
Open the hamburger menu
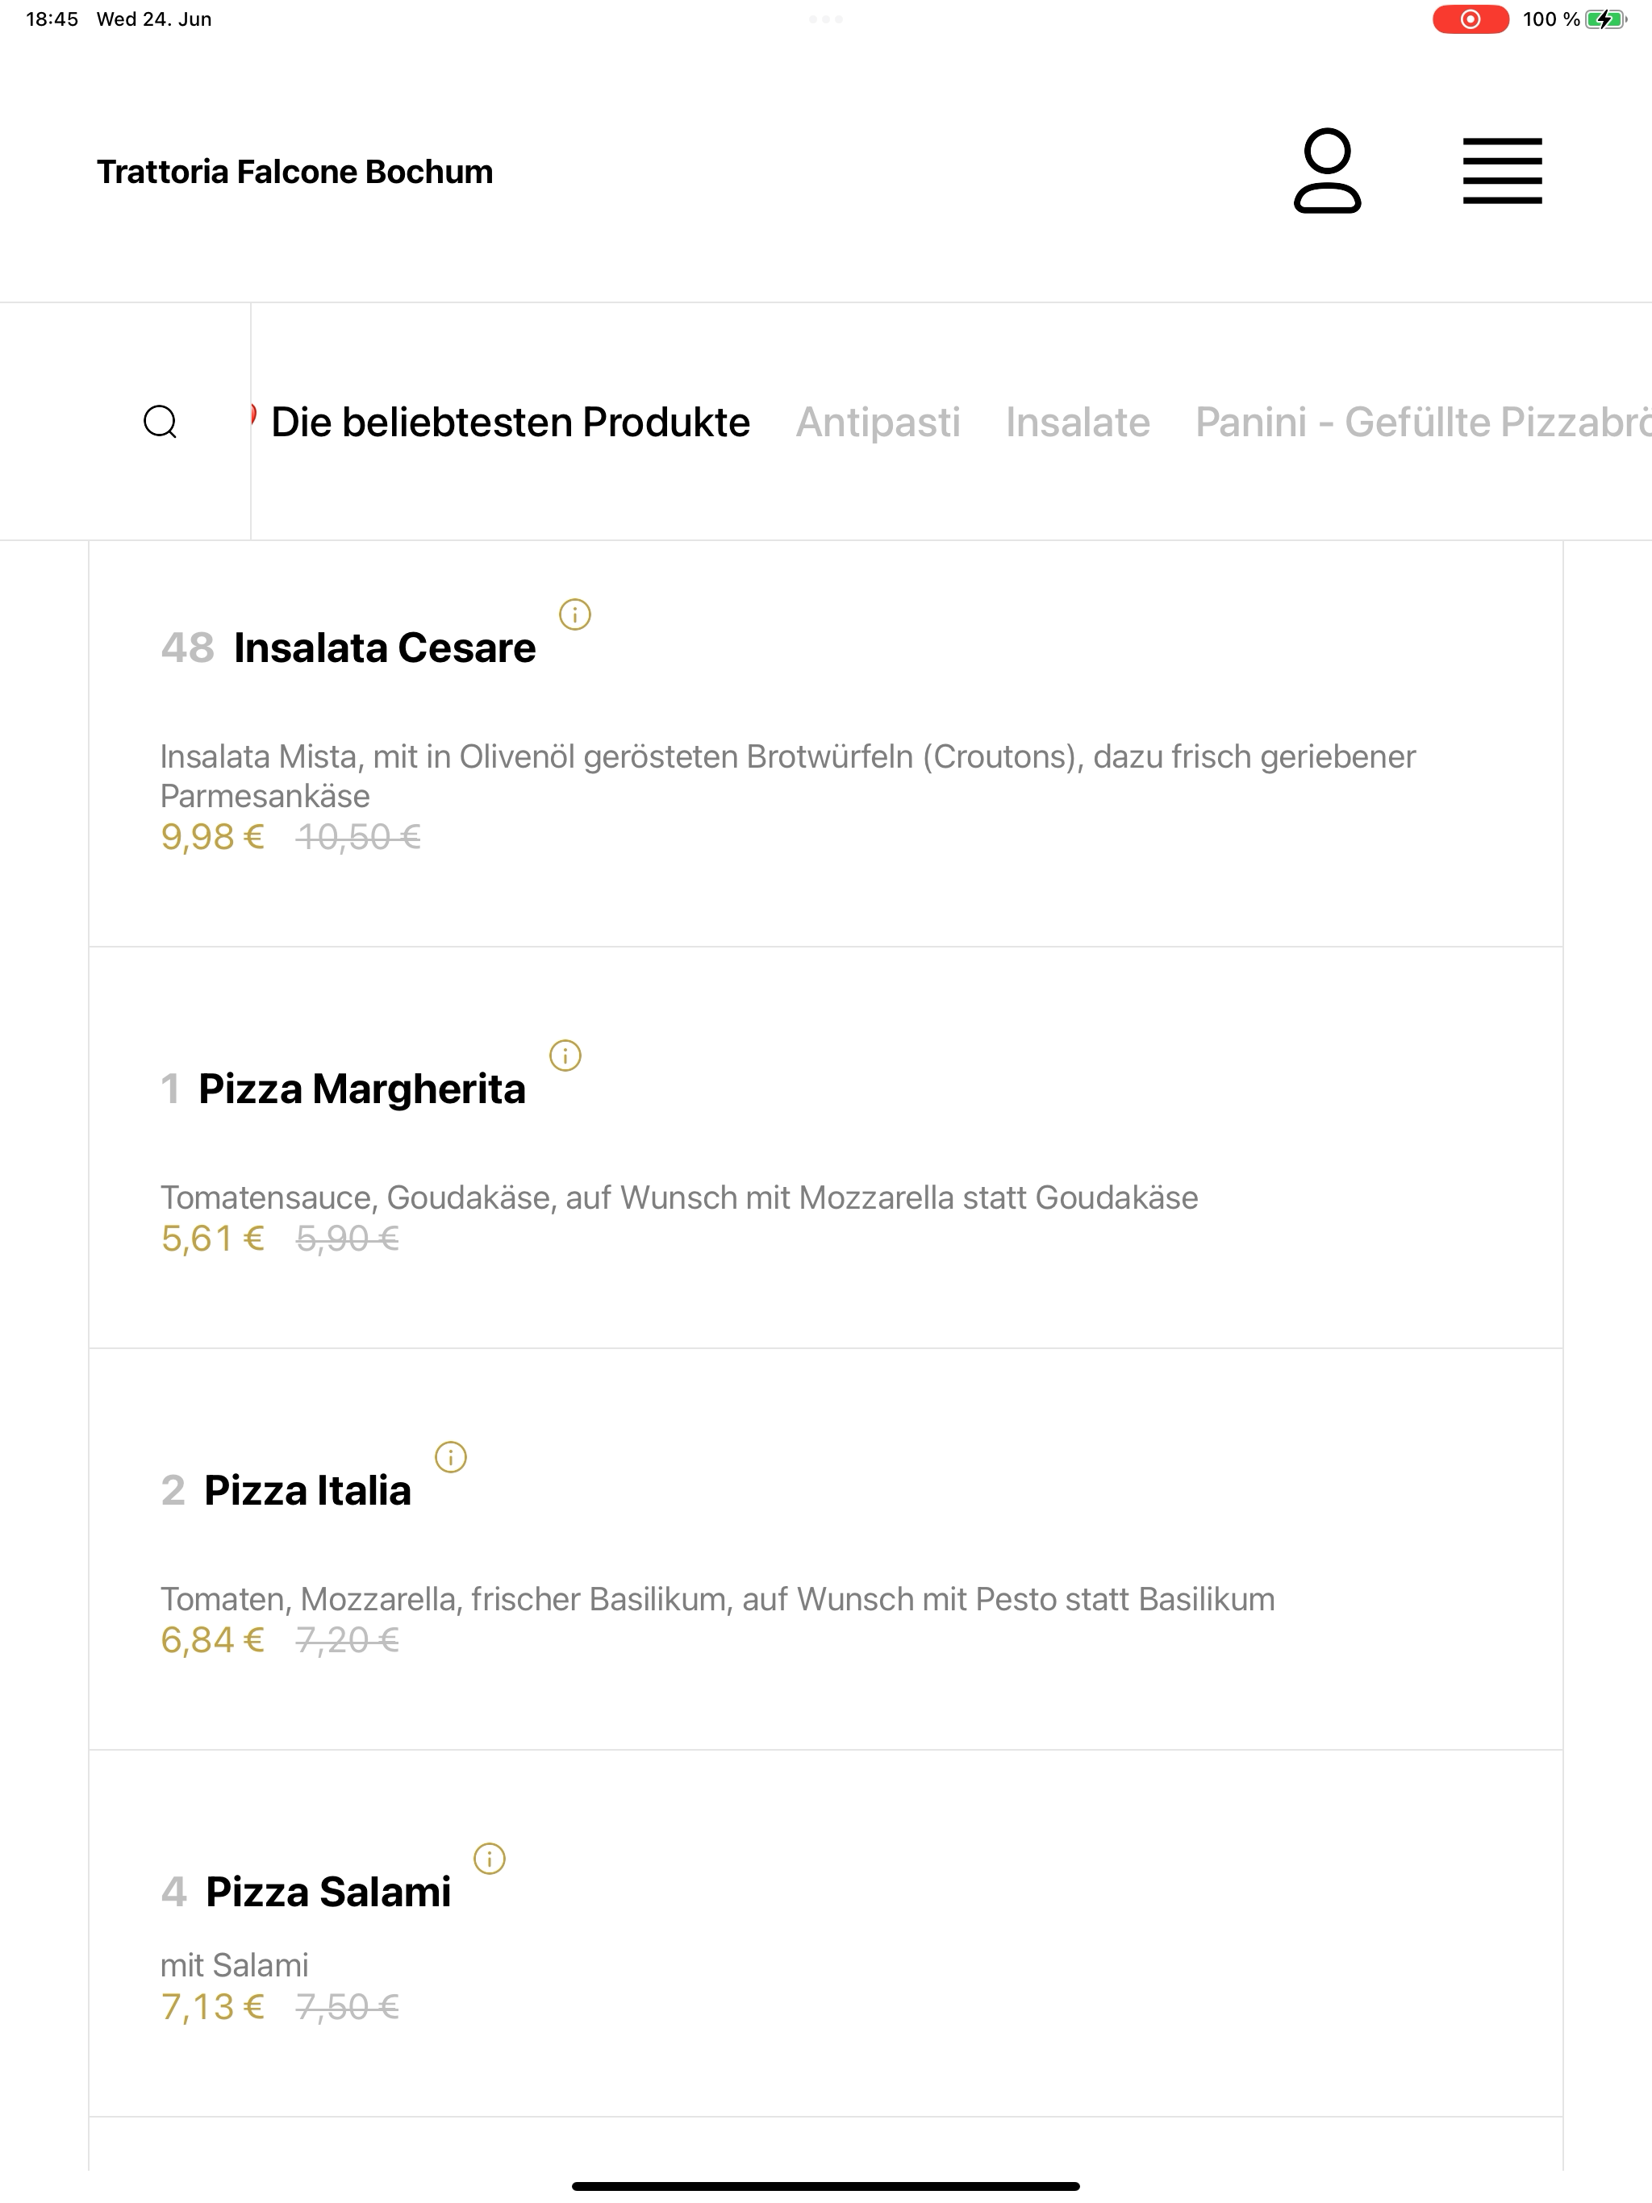1501,171
